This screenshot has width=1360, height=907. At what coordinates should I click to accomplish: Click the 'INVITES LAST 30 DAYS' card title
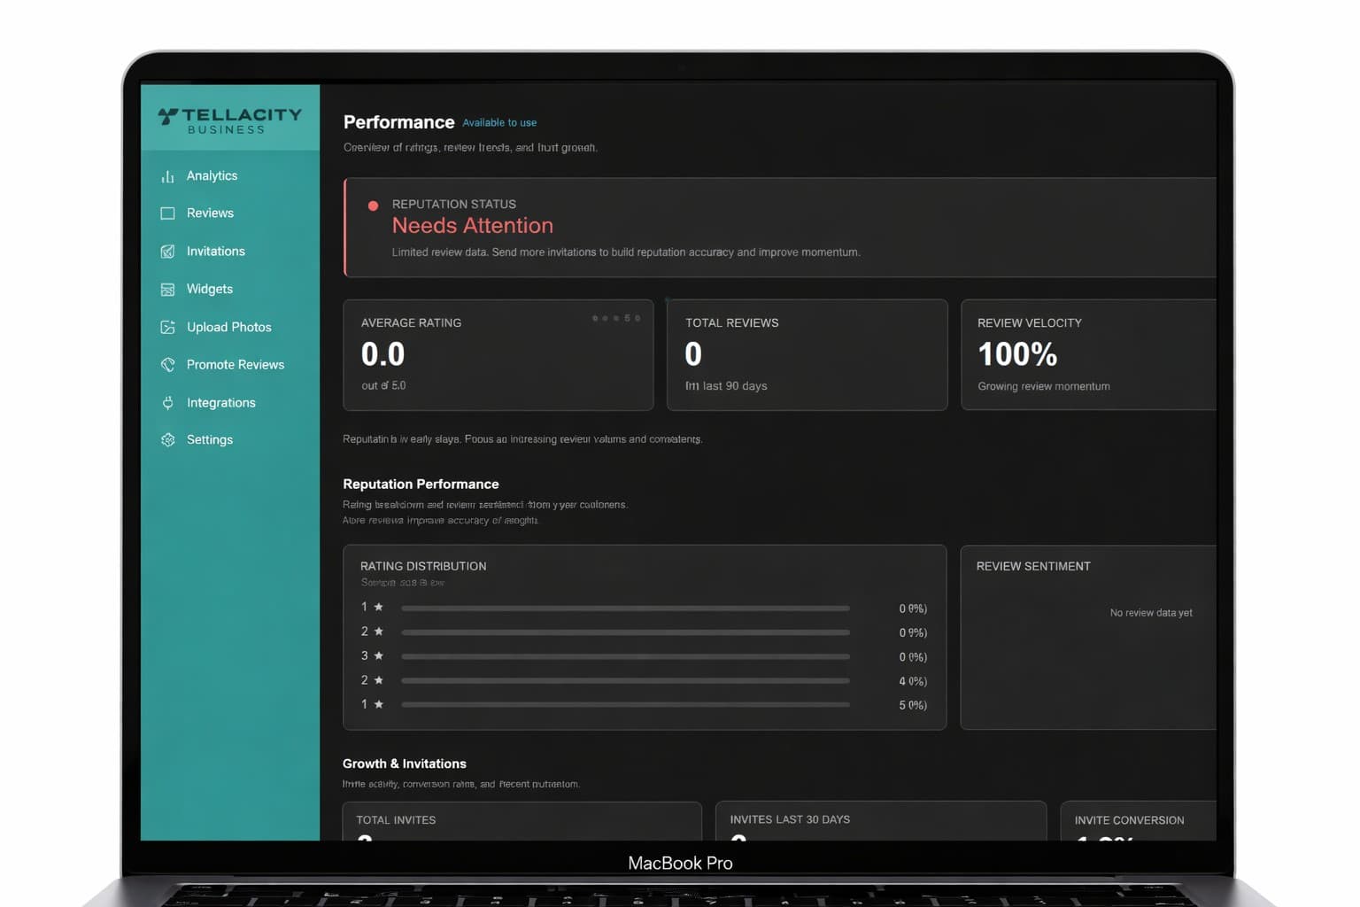tap(790, 819)
